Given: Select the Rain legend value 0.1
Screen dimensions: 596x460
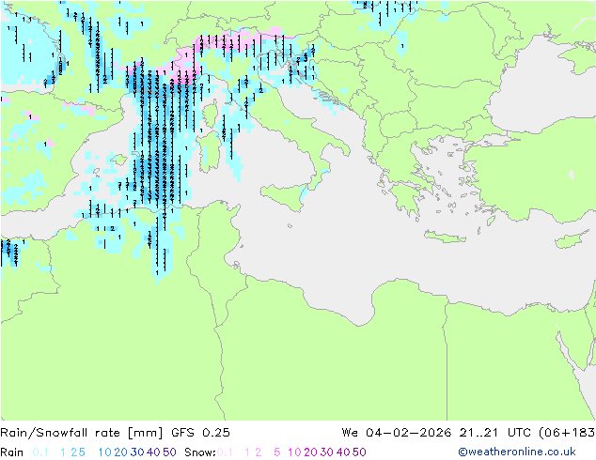Looking at the screenshot, I should point(40,452).
